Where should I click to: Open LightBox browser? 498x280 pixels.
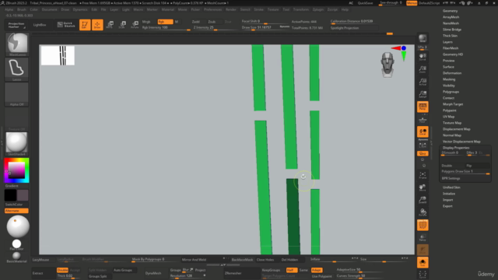pos(40,25)
